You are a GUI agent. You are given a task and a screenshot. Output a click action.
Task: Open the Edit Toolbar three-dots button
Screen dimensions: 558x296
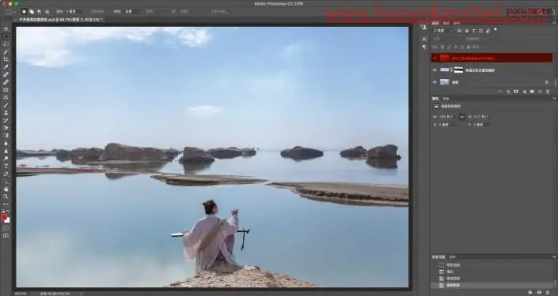[x=6, y=204]
